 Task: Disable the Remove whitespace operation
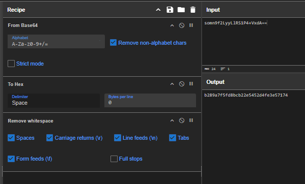(x=182, y=120)
